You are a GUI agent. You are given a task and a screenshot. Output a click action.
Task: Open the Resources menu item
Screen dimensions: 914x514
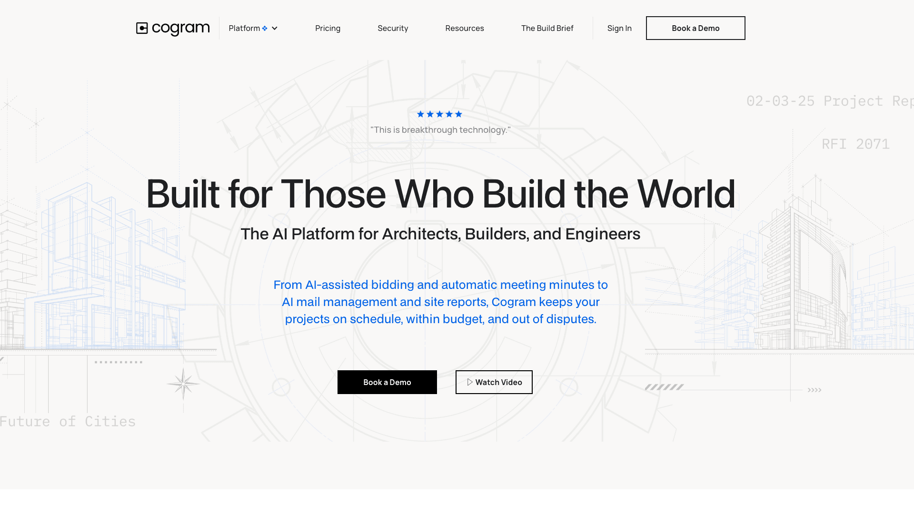(x=464, y=29)
